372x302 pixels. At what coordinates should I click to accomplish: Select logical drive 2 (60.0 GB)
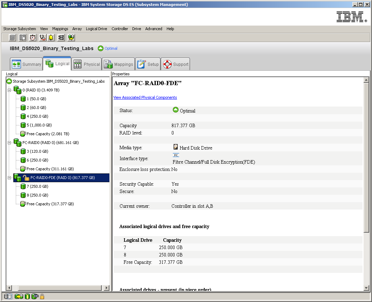point(36,108)
